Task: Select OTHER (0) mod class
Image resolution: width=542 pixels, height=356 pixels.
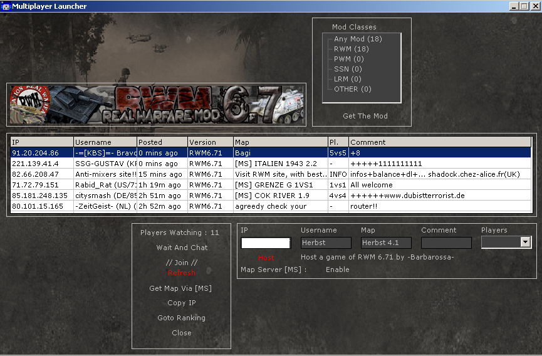Action: pyautogui.click(x=353, y=89)
